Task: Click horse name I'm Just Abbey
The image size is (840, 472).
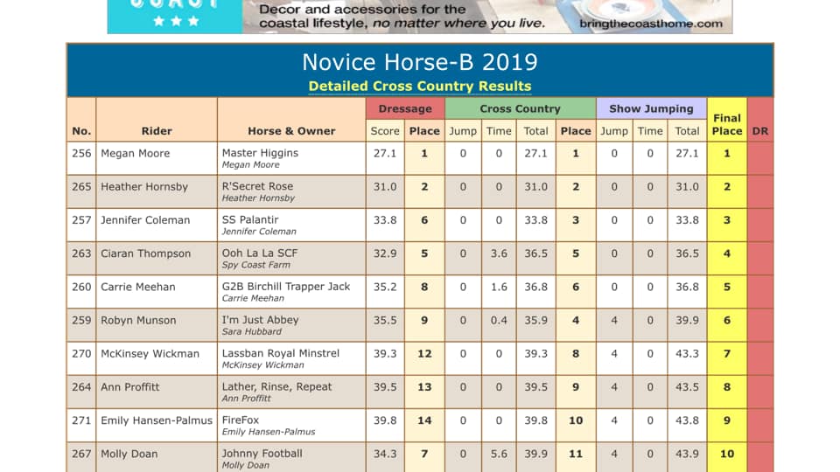Action: [260, 320]
